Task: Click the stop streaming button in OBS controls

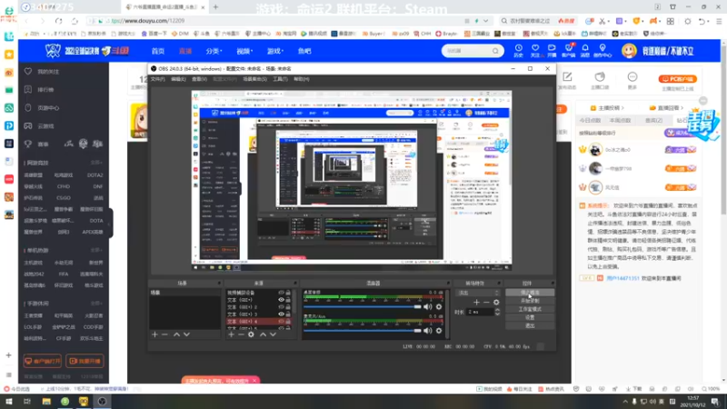Action: click(x=530, y=293)
